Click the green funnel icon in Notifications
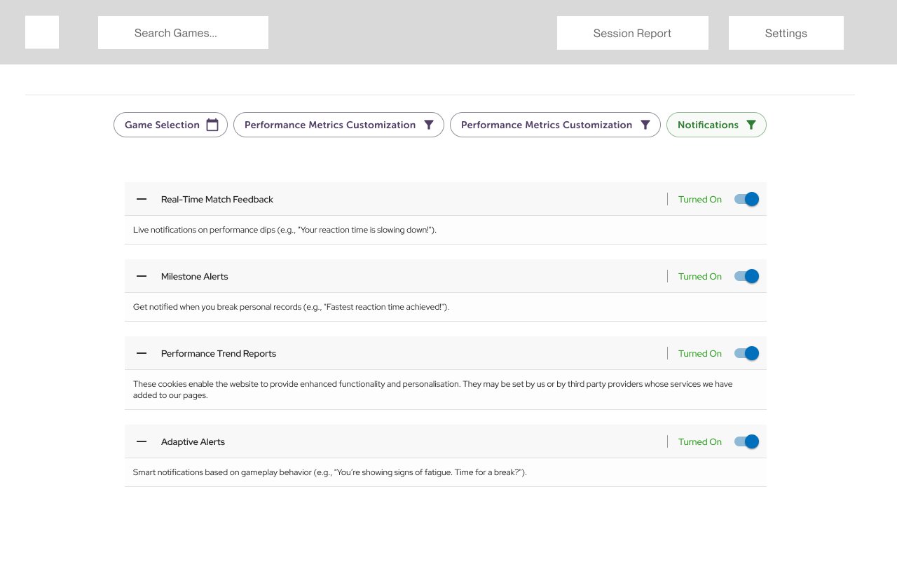This screenshot has height=583, width=897. pos(751,125)
